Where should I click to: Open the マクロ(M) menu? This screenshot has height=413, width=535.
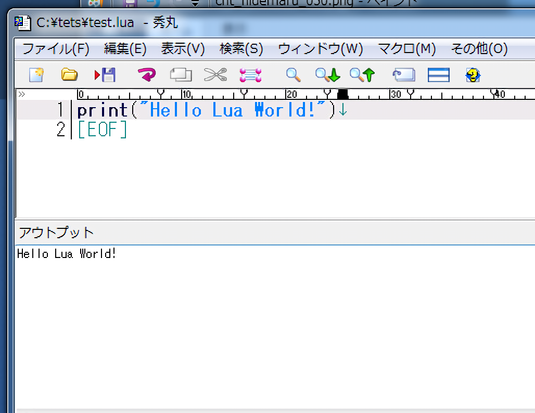pos(406,49)
